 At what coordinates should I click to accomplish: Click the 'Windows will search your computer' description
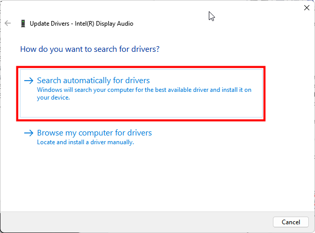[144, 93]
